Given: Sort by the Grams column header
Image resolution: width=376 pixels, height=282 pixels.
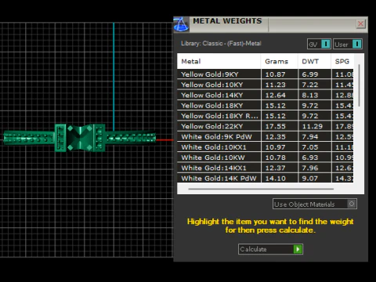Looking at the screenshot, I should [279, 61].
